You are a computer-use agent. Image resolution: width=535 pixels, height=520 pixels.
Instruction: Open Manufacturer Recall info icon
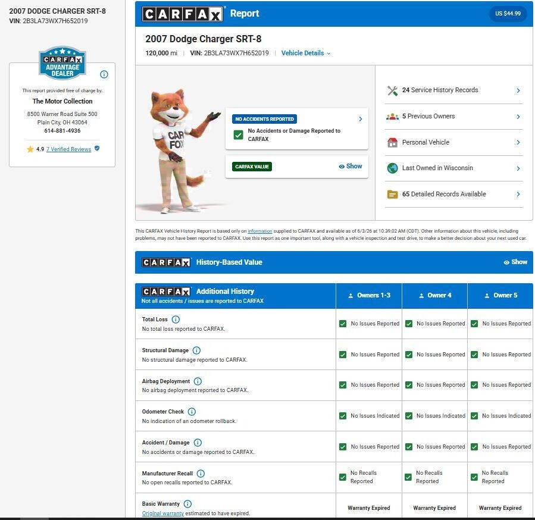(201, 474)
